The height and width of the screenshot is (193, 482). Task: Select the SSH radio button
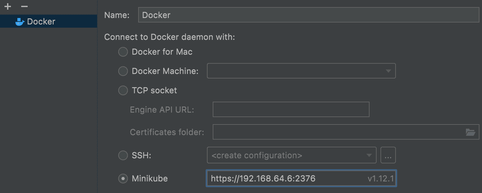point(123,156)
